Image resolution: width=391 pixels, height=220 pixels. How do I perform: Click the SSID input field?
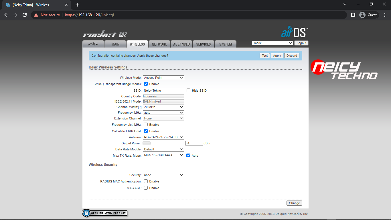(163, 91)
